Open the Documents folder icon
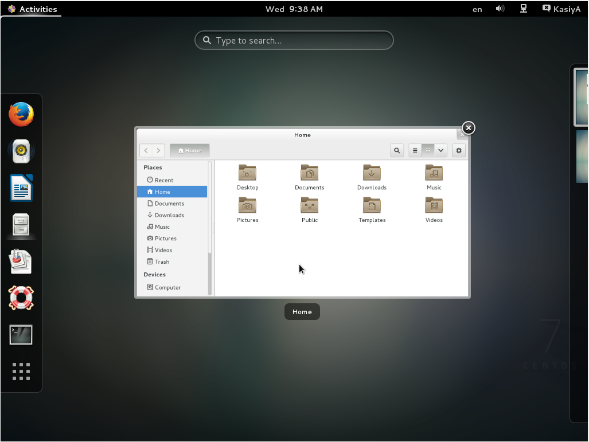This screenshot has width=589, height=442. point(309,173)
